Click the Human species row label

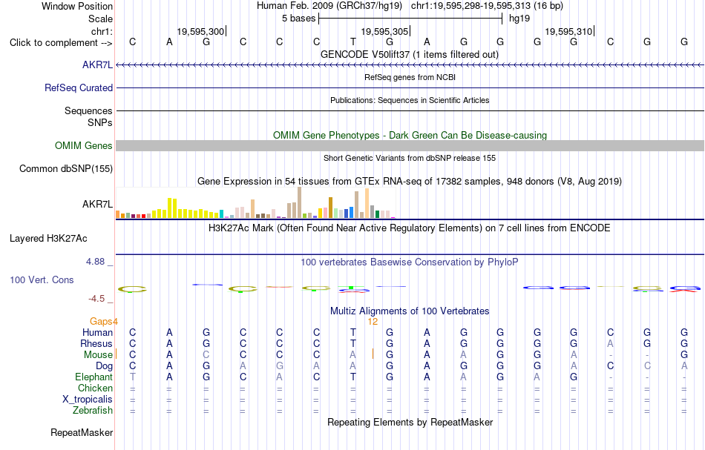pos(97,332)
